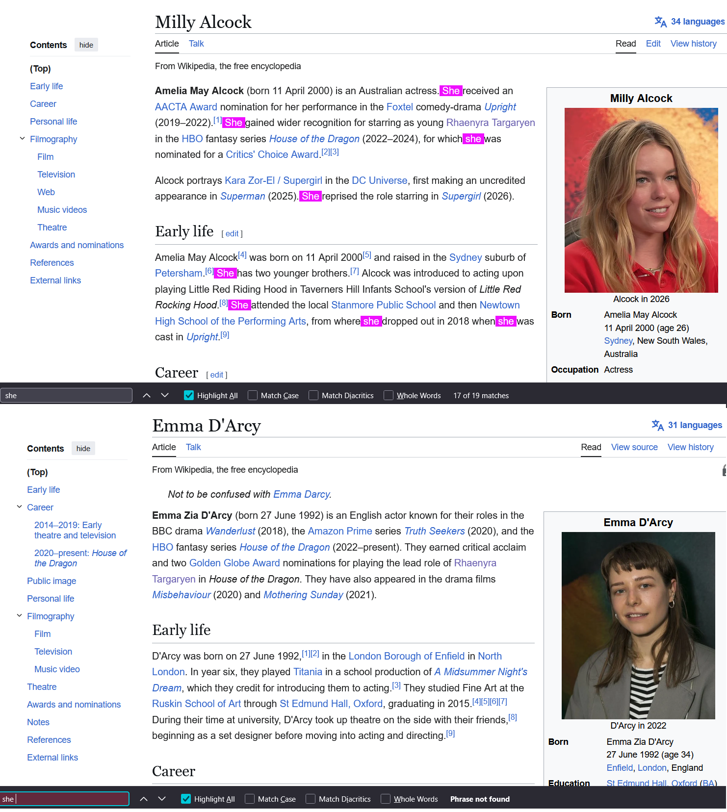Jump to Public image in Emma D'Arcy contents
This screenshot has height=812, width=727.
coord(52,581)
